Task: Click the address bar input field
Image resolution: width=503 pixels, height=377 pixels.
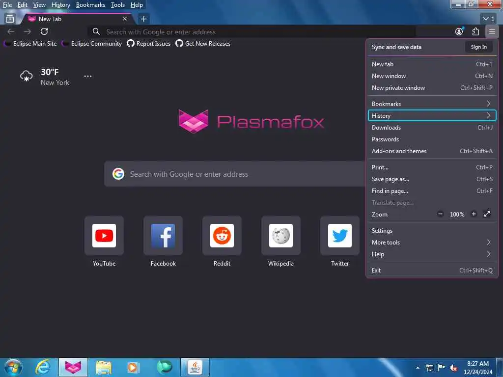Action: [252, 32]
